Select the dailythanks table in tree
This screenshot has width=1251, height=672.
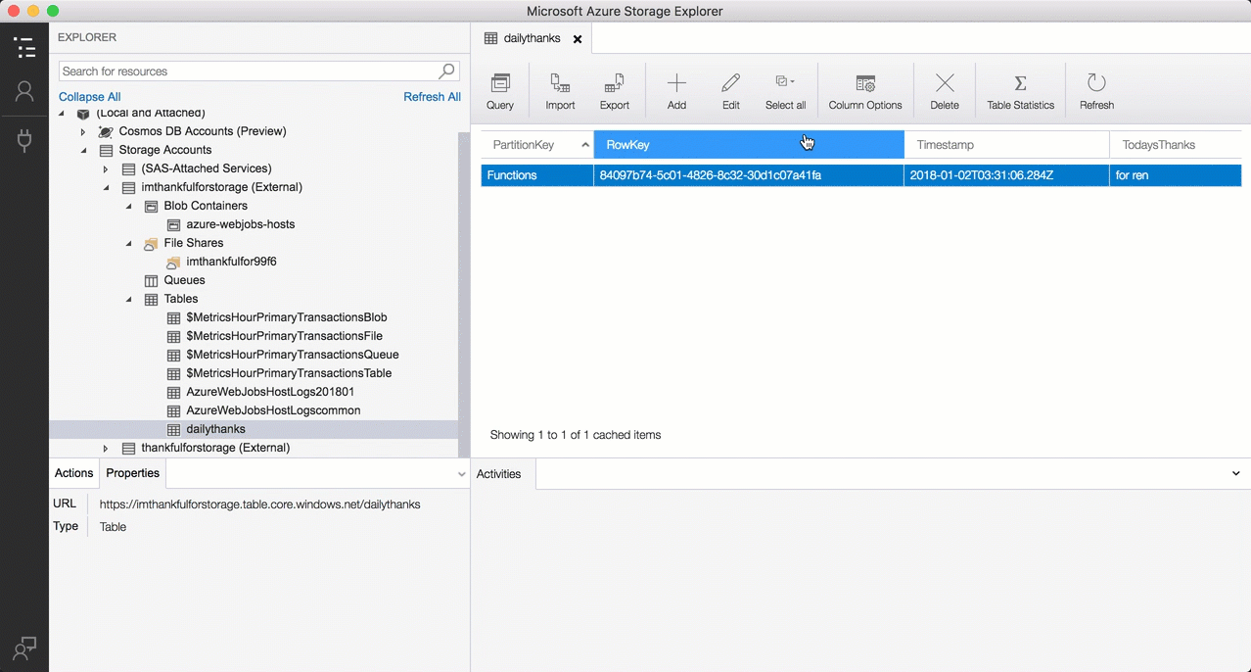pos(216,429)
